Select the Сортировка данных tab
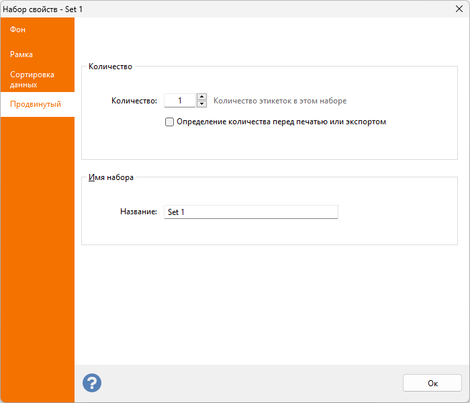This screenshot has width=470, height=403. tap(38, 79)
